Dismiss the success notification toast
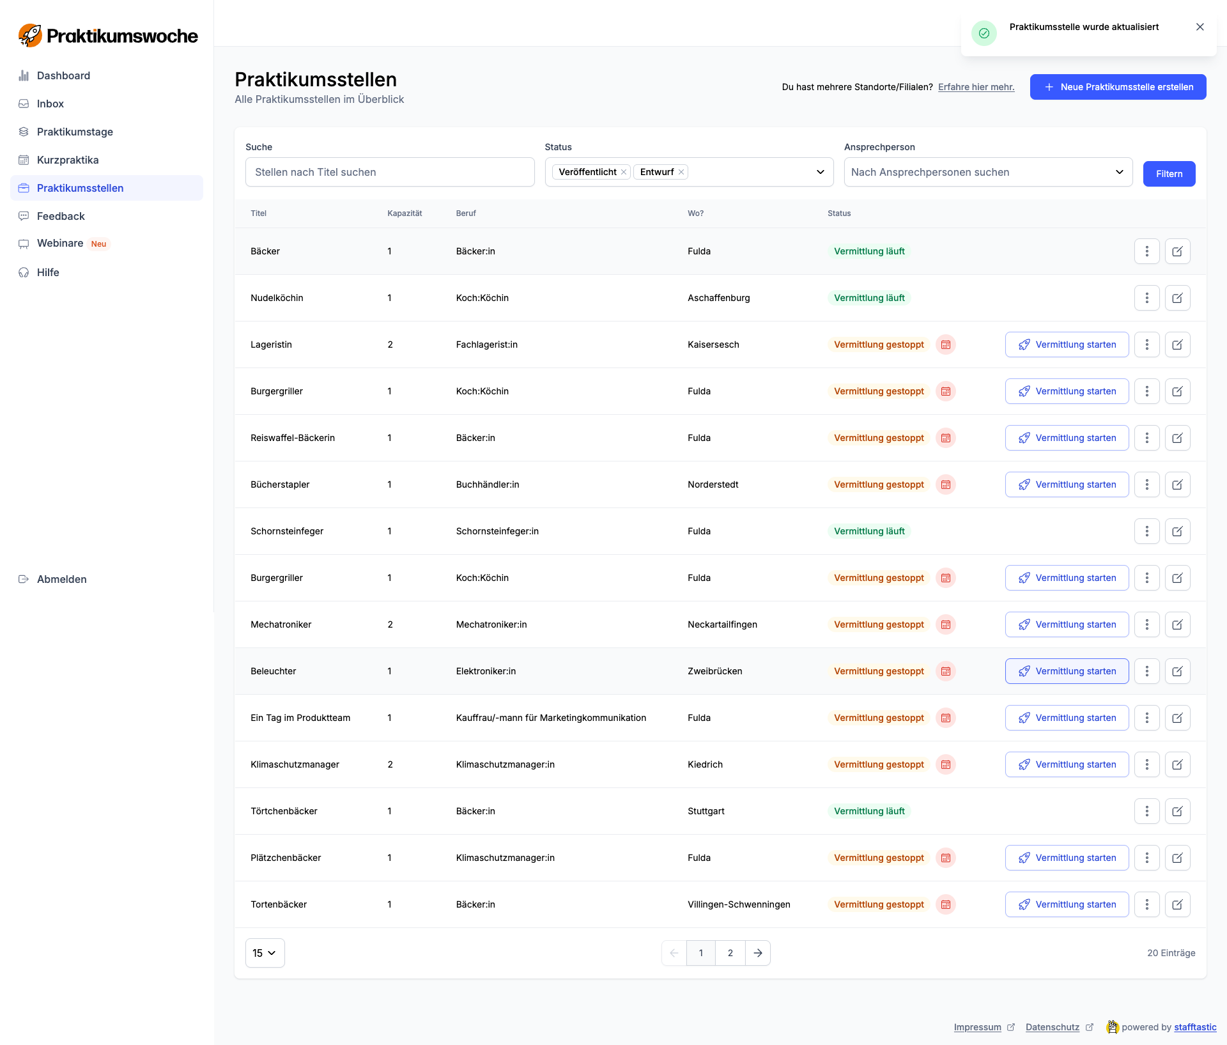 point(1200,27)
